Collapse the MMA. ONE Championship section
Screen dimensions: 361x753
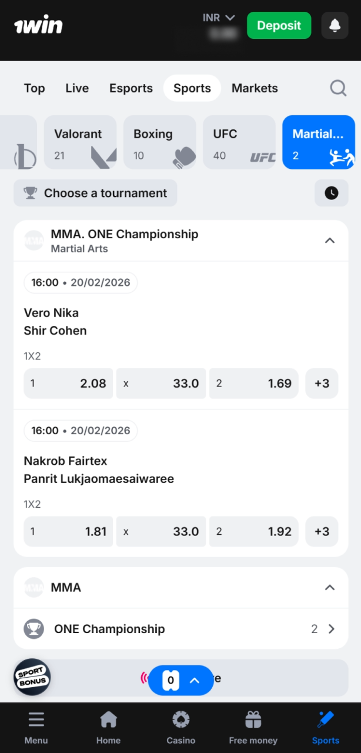click(x=330, y=240)
